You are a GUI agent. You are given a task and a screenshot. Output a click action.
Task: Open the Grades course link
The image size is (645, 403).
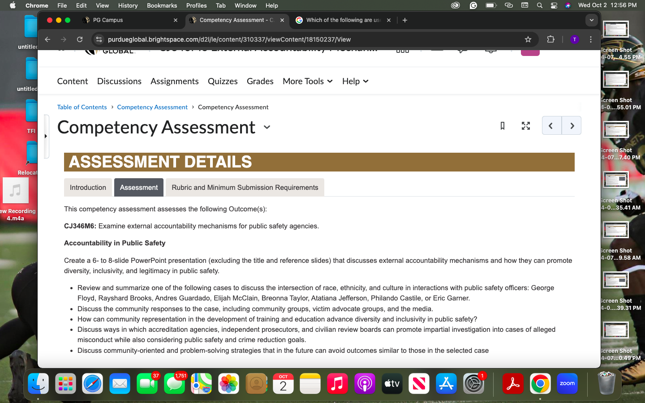(x=260, y=81)
